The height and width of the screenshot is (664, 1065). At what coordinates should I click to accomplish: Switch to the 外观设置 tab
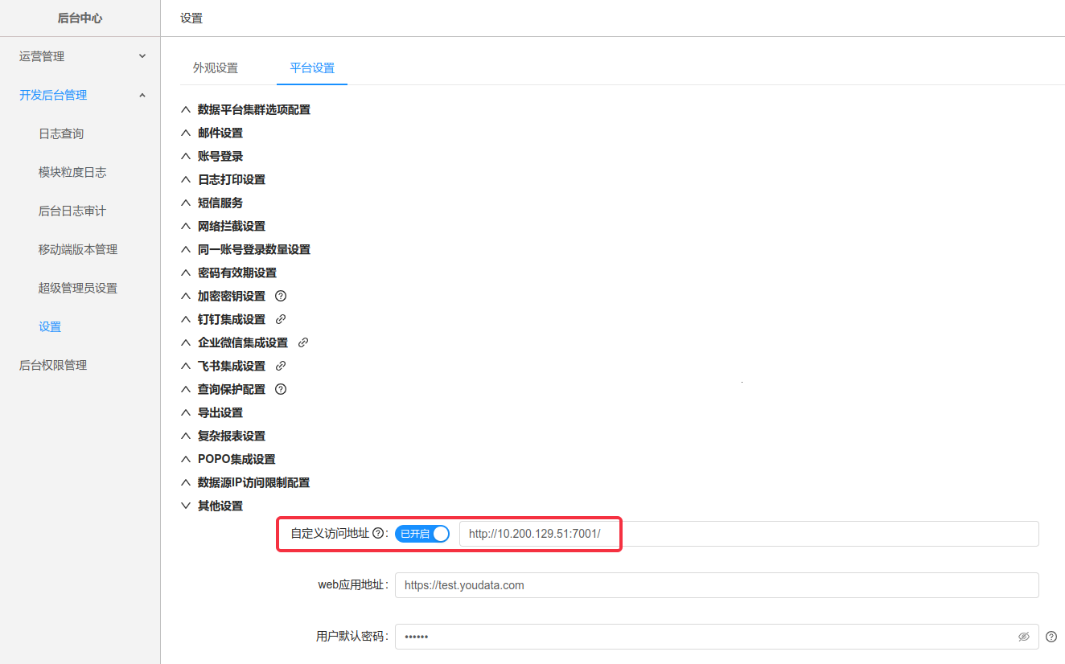[x=216, y=68]
